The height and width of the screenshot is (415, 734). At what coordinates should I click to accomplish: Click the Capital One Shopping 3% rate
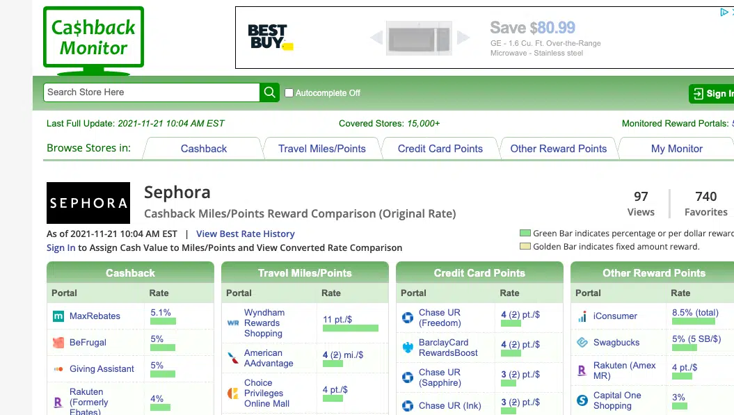pyautogui.click(x=679, y=397)
